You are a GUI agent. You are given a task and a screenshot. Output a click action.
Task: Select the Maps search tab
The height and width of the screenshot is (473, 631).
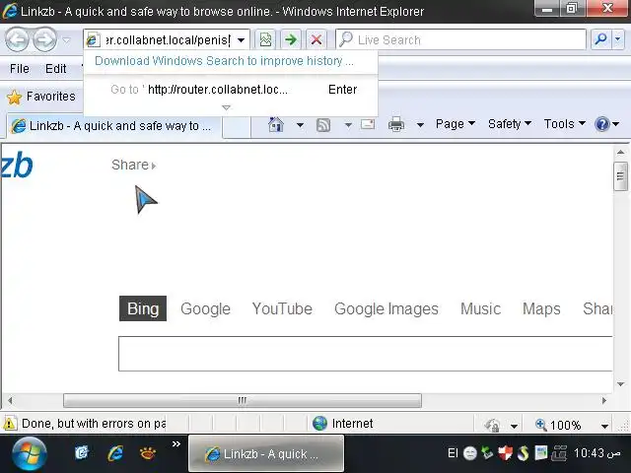541,308
